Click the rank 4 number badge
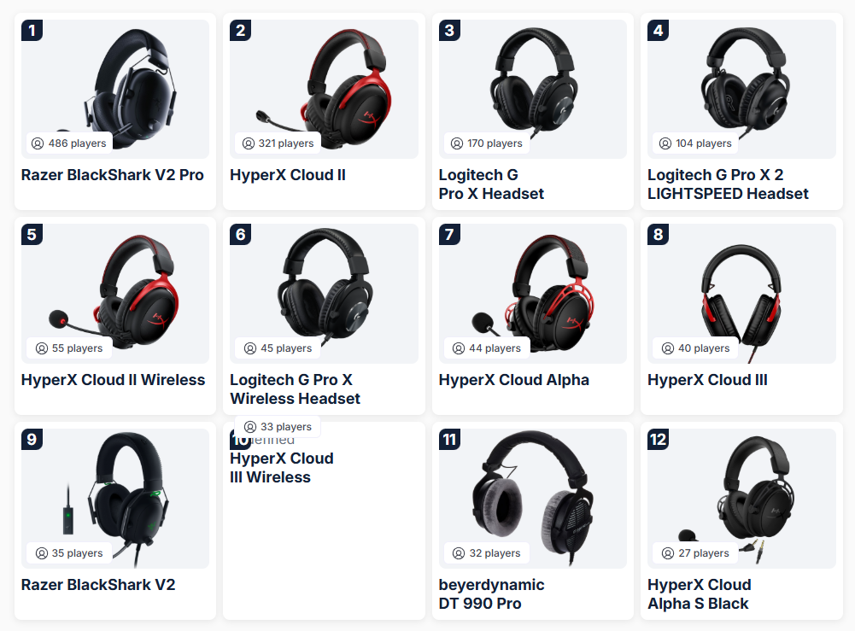Screen dimensions: 855x631 (659, 31)
